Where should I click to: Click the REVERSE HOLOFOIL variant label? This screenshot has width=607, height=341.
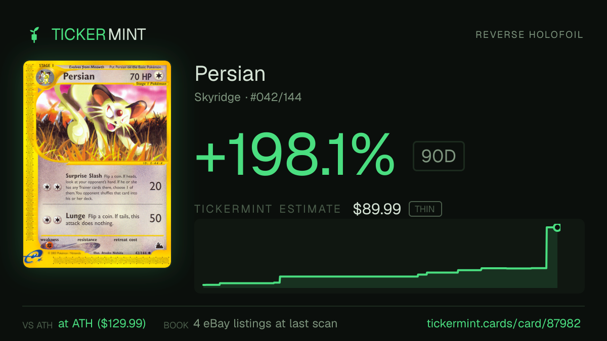click(x=529, y=35)
